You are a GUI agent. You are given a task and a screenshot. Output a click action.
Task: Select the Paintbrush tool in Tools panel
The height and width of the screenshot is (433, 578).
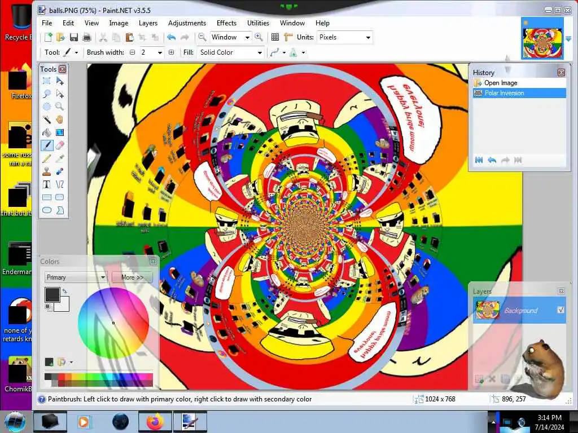(46, 145)
